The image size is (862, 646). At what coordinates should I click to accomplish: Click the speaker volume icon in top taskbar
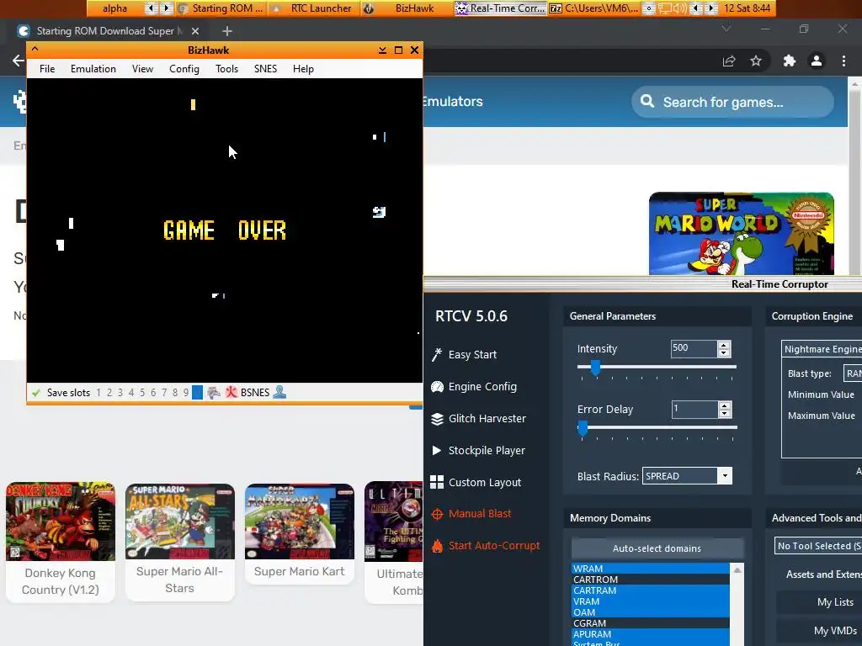[679, 8]
